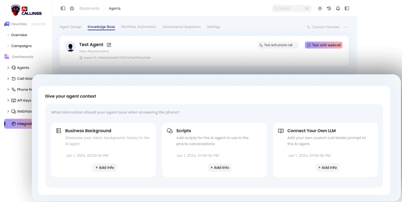This screenshot has width=402, height=202.
Task: Open the Workflow Automation tab
Action: point(138,26)
